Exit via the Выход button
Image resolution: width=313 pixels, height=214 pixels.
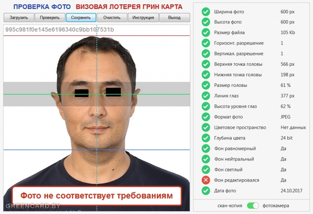pyautogui.click(x=174, y=18)
